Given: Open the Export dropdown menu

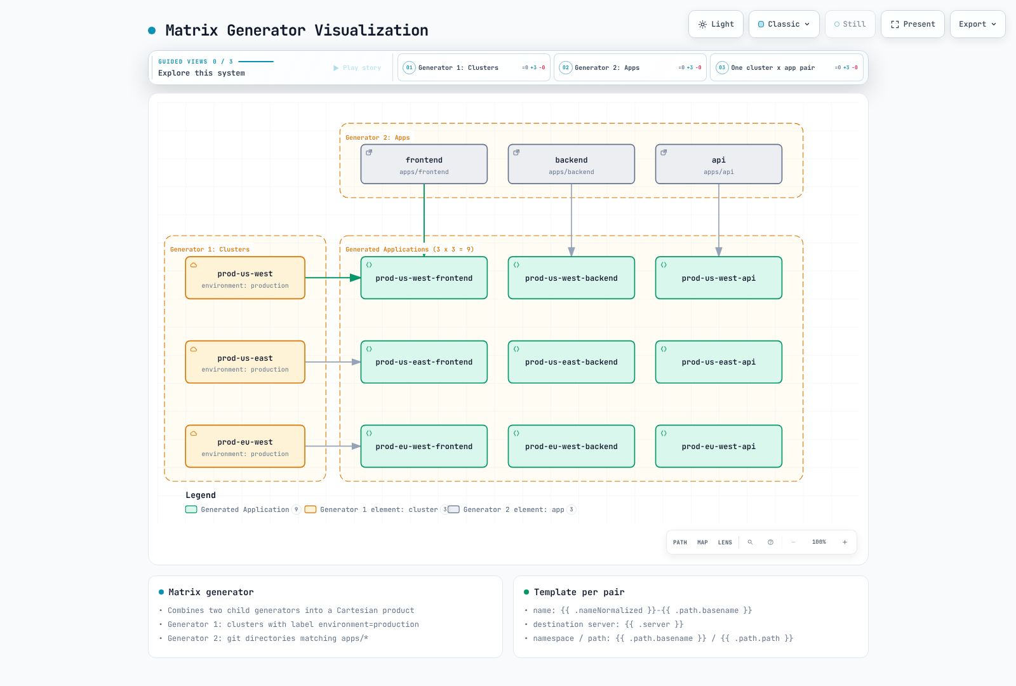Looking at the screenshot, I should (978, 24).
